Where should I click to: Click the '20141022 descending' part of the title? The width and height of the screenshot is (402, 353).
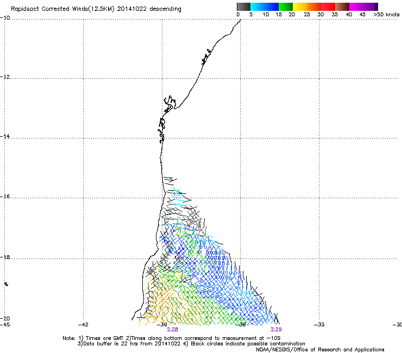pos(149,9)
